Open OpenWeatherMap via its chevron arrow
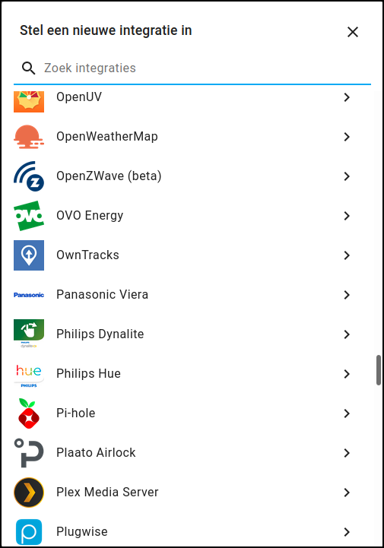 coord(347,137)
